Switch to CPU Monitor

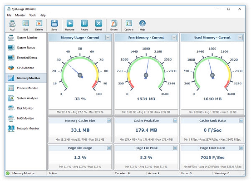pos(26,68)
